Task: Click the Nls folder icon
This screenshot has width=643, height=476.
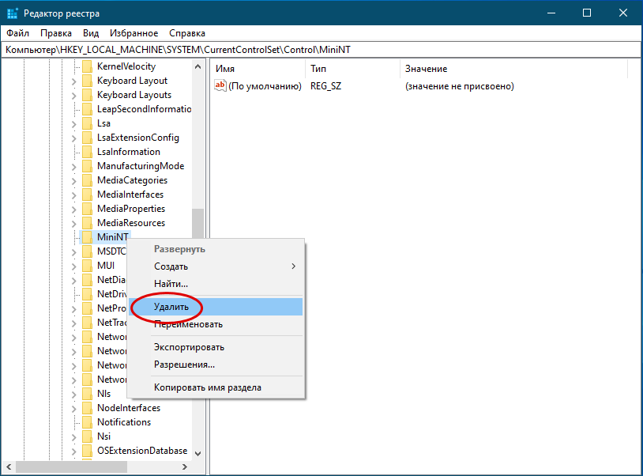Action: pyautogui.click(x=87, y=394)
